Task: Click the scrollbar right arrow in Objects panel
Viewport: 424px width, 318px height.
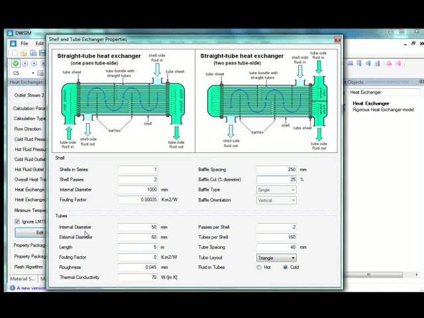Action: tap(417, 274)
